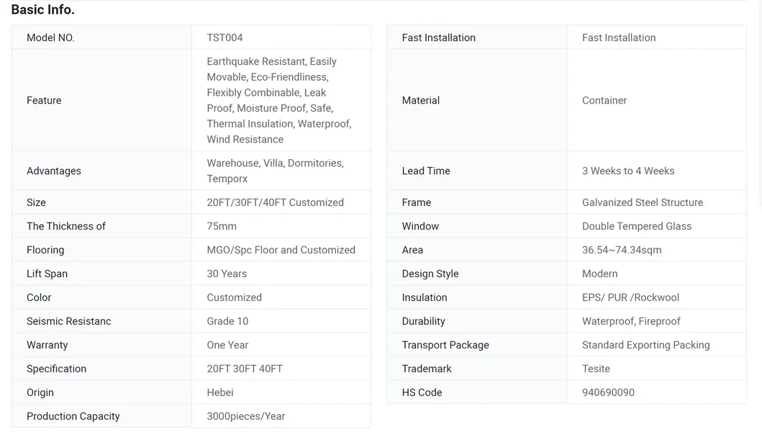Click the 3000pieces/Year production capacity value
Screen dimensions: 762x445
pyautogui.click(x=246, y=416)
